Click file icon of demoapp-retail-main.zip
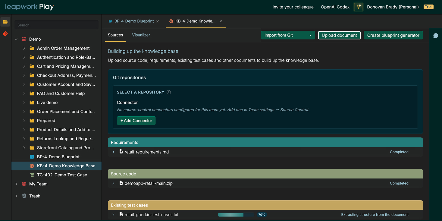Screen dimensions: 442x221 [121, 183]
